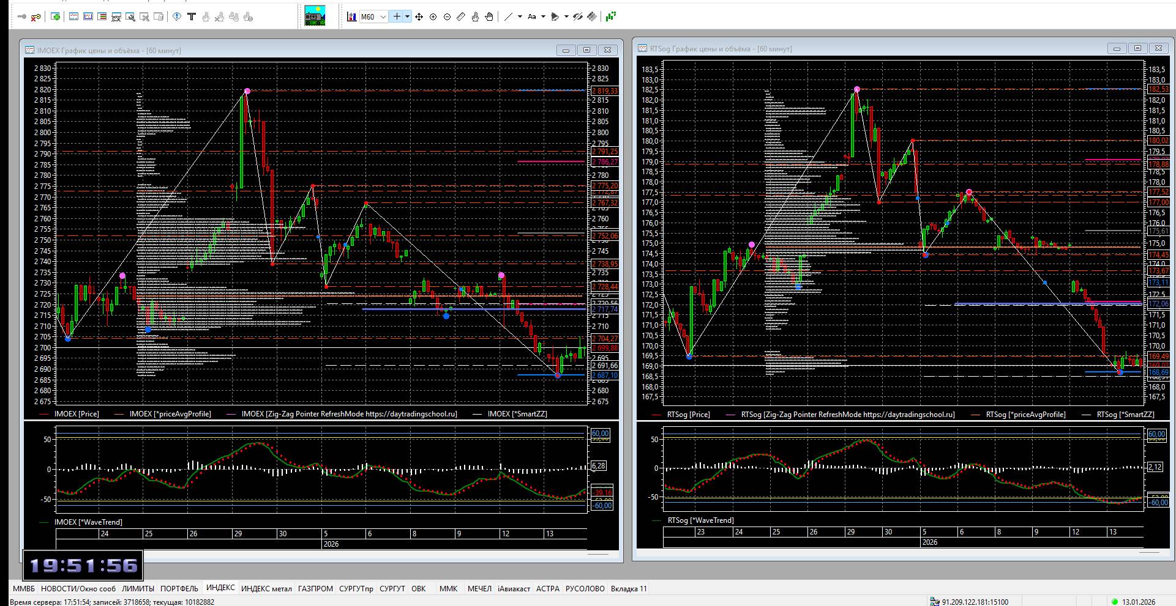Expand the Aa text style dropdown arrow
This screenshot has height=606, width=1176.
(543, 17)
